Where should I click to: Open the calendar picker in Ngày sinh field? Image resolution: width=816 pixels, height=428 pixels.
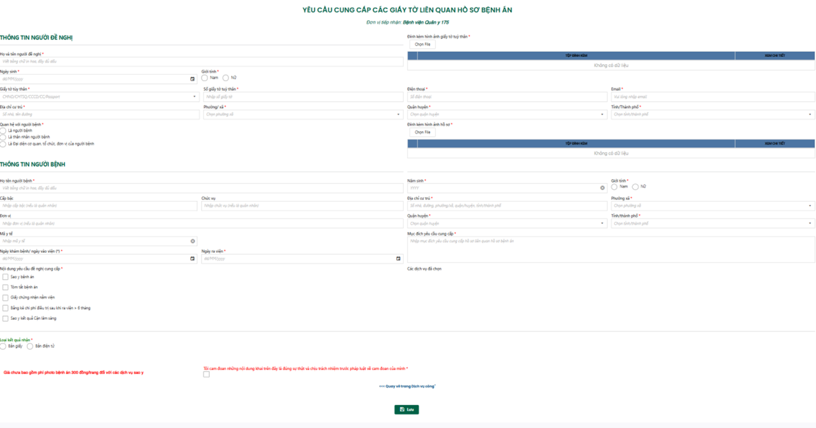192,79
